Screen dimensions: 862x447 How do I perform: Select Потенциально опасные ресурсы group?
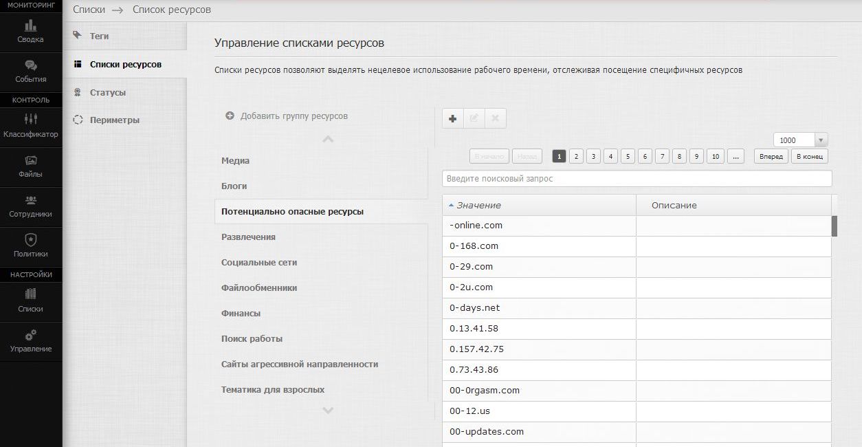(x=320, y=212)
